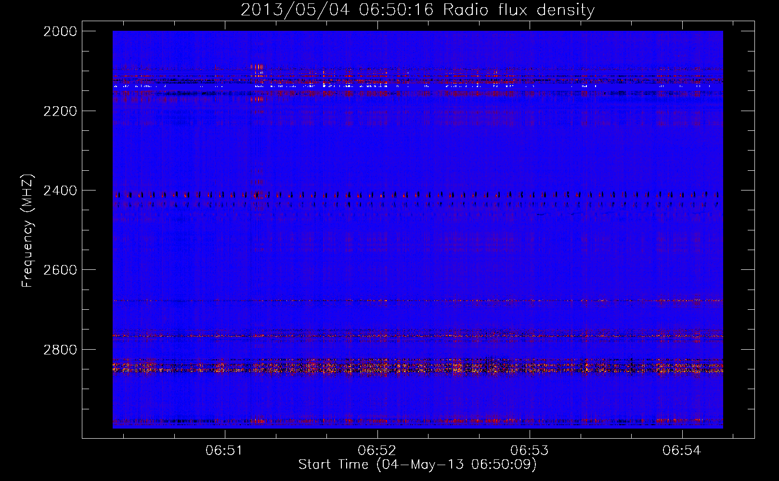Click the 2600 frequency tick label
779x481 pixels.
(x=60, y=270)
